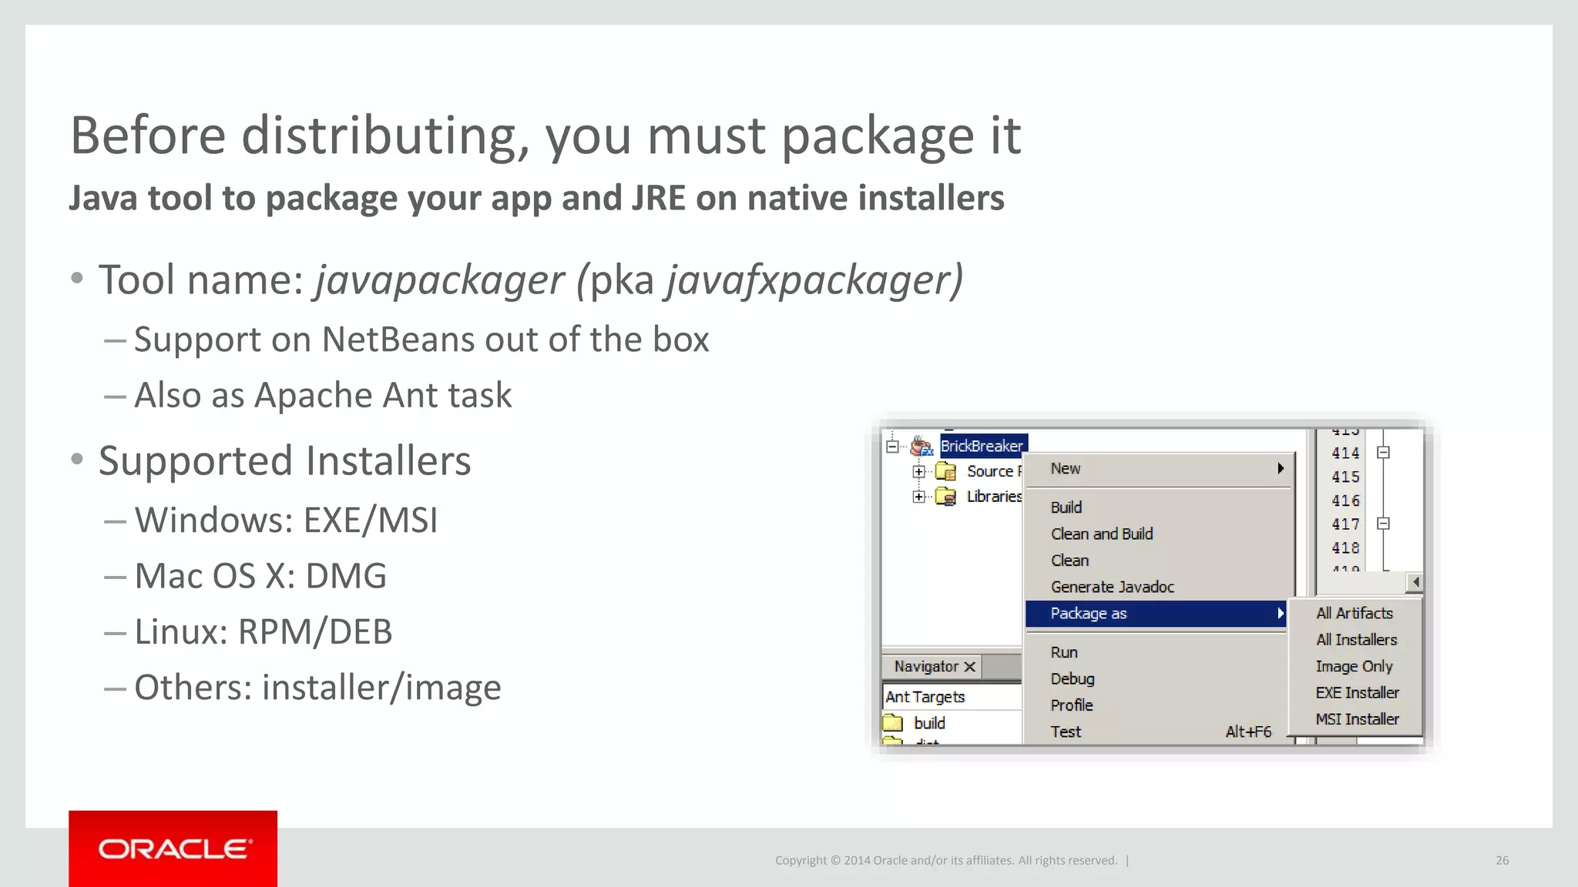Pick All Installers from submenu
Viewport: 1578px width, 887px height.
tap(1356, 640)
